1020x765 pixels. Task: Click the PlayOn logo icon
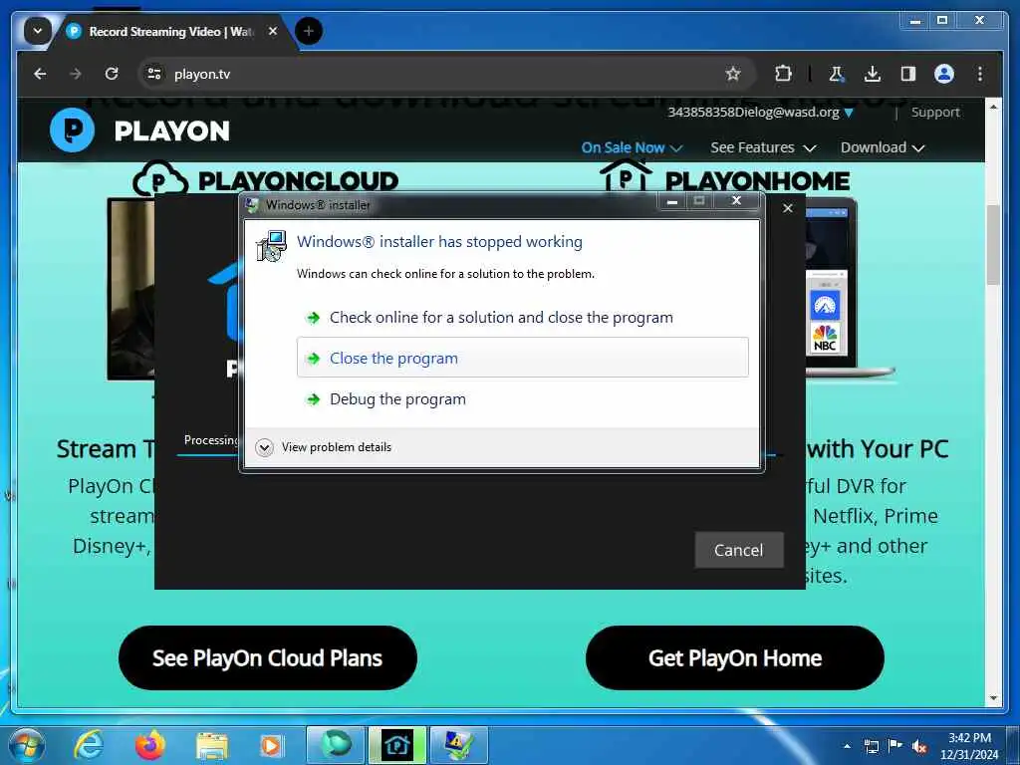coord(72,130)
